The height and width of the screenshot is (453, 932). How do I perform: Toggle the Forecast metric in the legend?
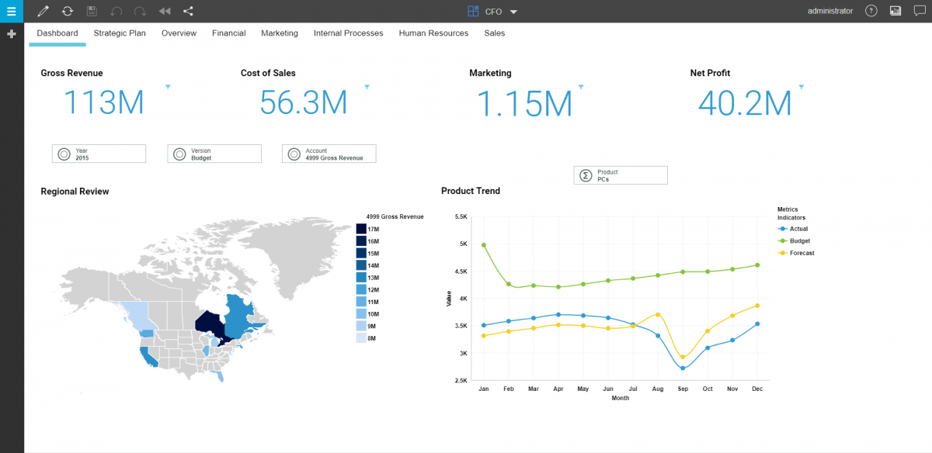coord(797,252)
